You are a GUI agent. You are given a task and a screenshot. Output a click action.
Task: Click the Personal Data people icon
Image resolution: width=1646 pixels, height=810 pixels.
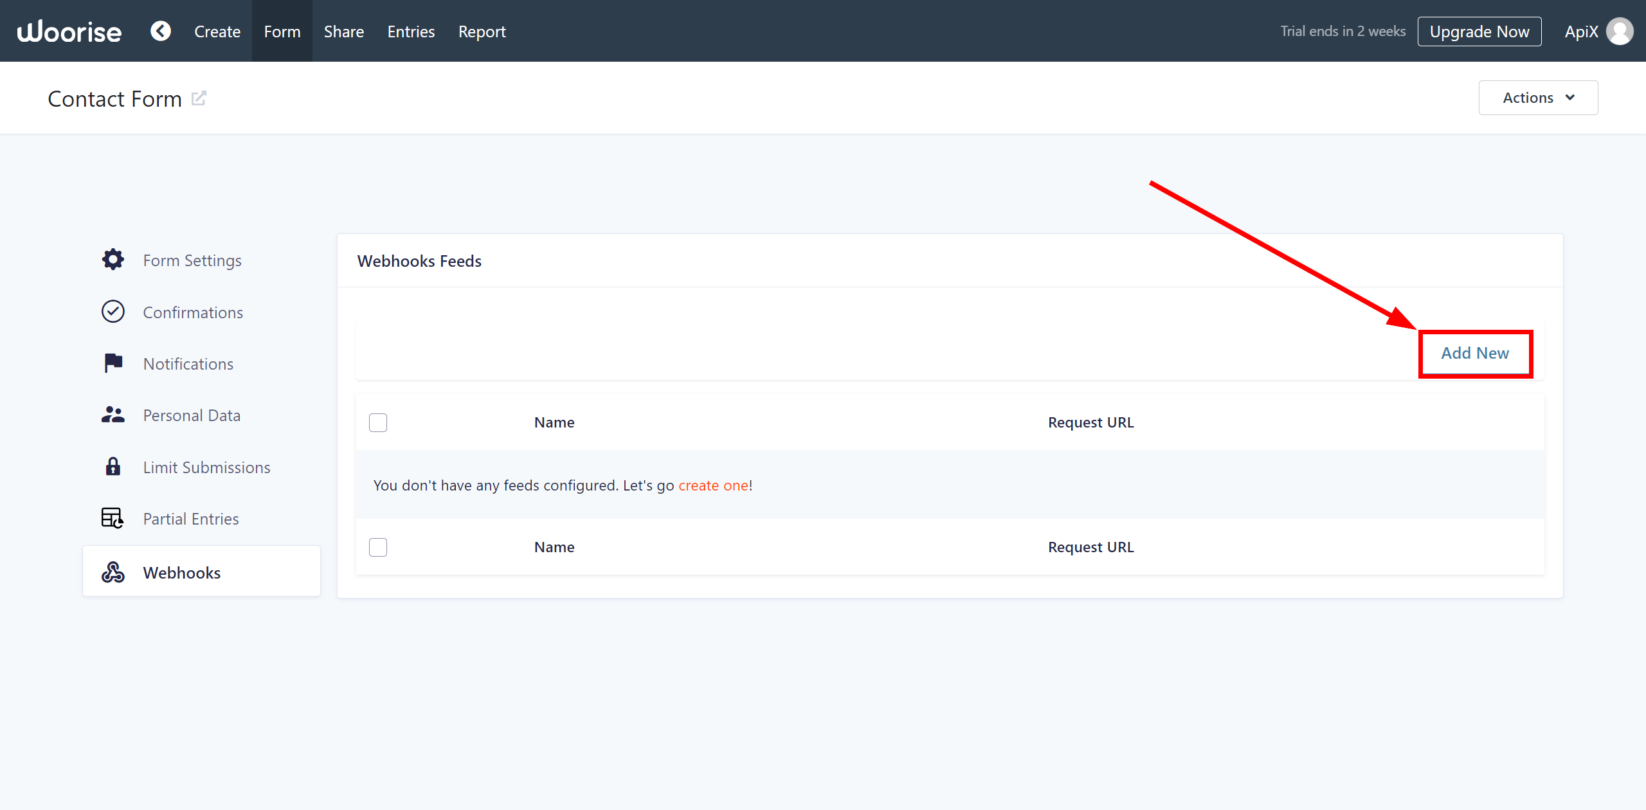point(113,415)
